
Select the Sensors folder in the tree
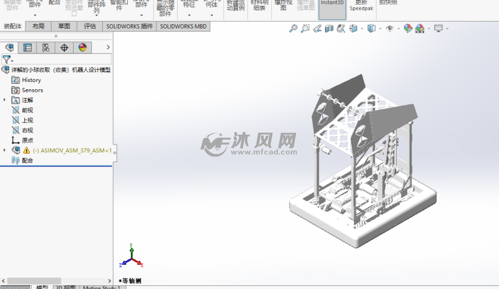click(x=32, y=90)
